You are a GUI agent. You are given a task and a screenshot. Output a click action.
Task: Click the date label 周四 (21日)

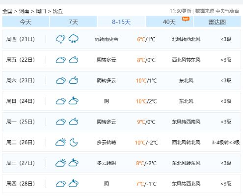21,39
